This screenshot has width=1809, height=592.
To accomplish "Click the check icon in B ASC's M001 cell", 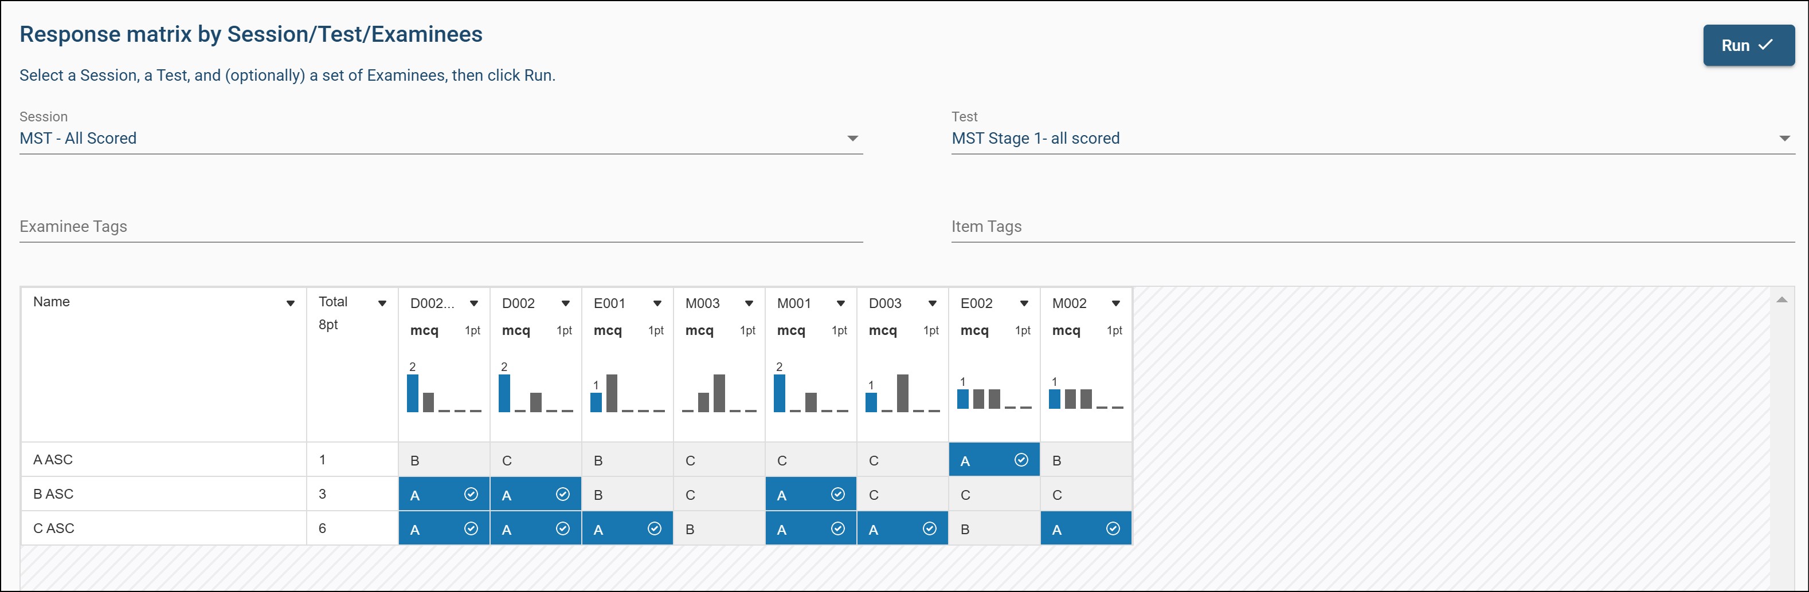I will click(x=838, y=495).
